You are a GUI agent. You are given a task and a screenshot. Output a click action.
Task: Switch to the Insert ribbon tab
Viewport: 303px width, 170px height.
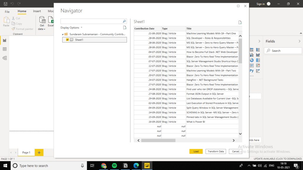[x=37, y=11]
